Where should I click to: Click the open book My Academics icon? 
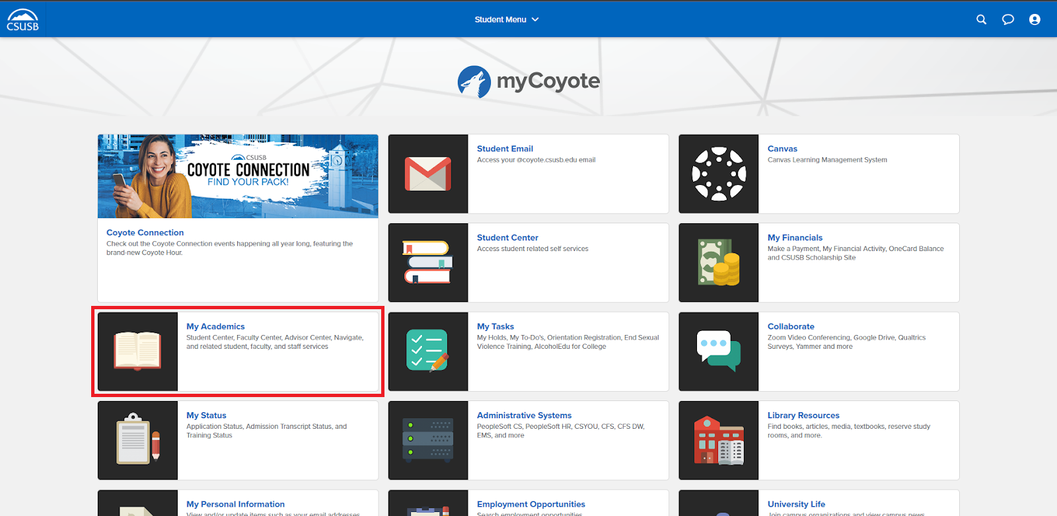click(x=137, y=351)
